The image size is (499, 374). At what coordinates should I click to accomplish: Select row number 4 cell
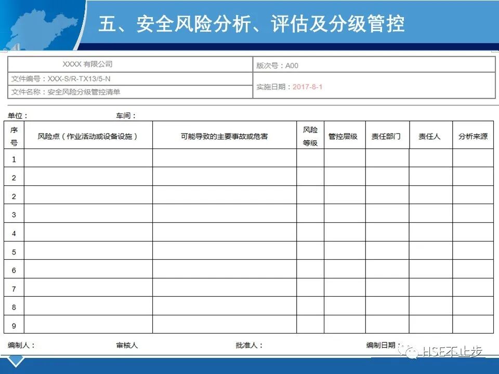[14, 232]
